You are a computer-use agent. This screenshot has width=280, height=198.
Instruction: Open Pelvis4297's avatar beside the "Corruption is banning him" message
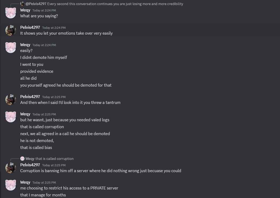click(11, 168)
